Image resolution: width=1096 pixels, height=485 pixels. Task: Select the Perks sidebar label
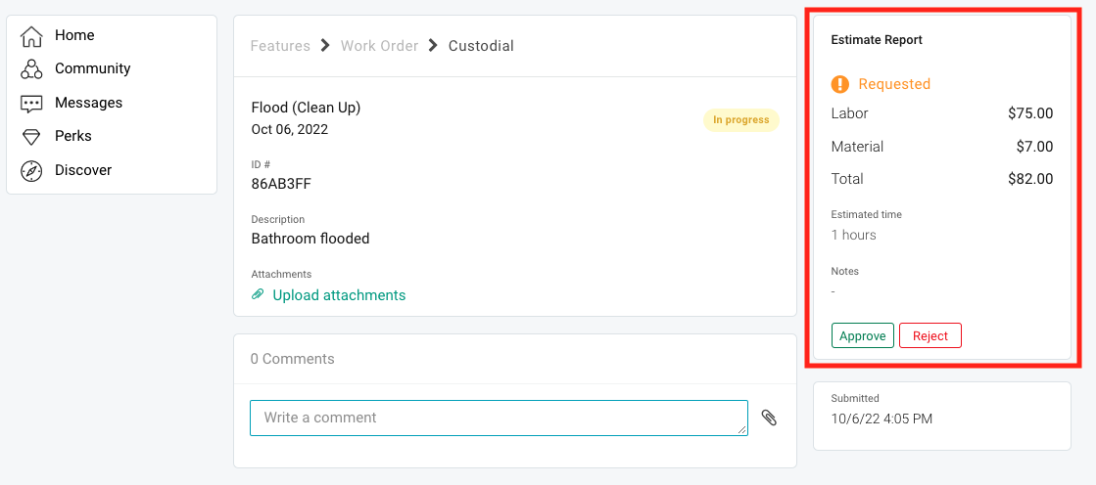(73, 136)
